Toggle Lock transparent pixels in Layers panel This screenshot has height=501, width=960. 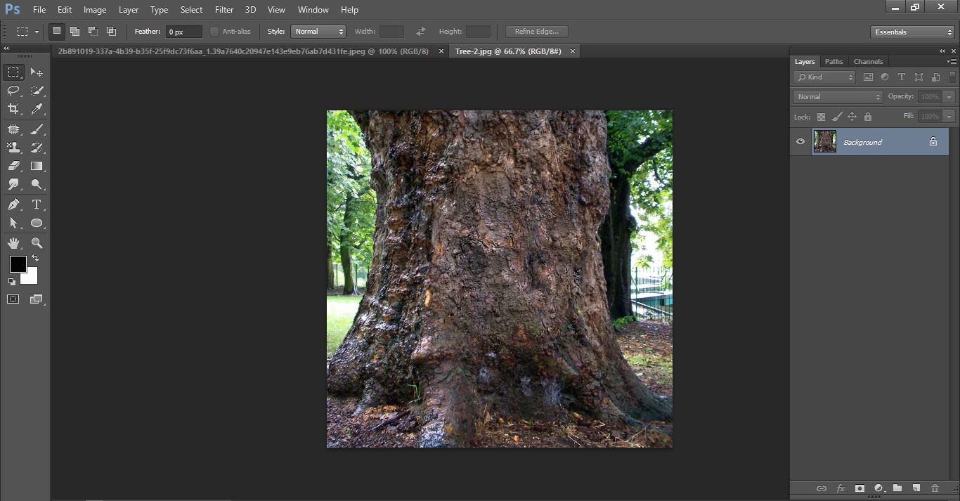click(821, 117)
